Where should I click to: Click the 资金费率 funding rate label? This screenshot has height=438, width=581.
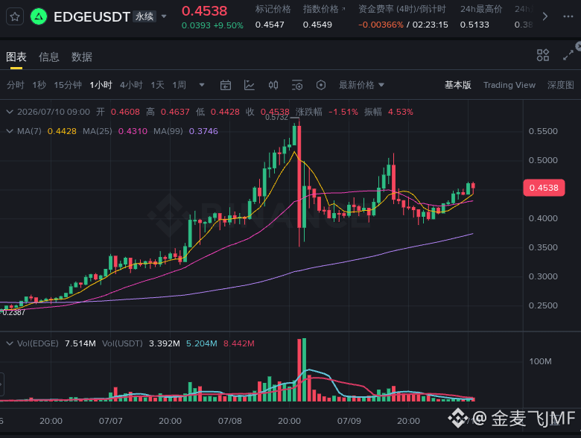point(402,9)
